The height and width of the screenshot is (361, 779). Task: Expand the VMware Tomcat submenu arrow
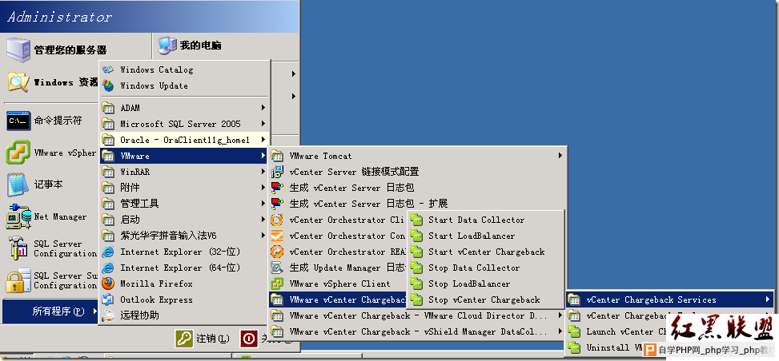tap(560, 156)
